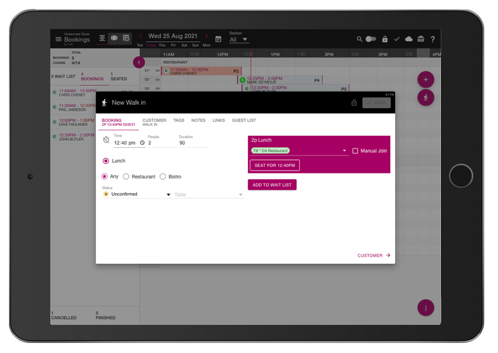Image resolution: width=498 pixels, height=353 pixels.
Task: Click the search magnifier icon
Action: (x=359, y=39)
